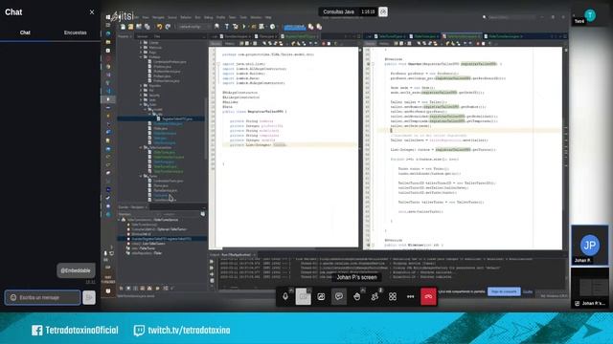The width and height of the screenshot is (613, 344).
Task: Expand video options arrow above the camera
Action: (308, 290)
